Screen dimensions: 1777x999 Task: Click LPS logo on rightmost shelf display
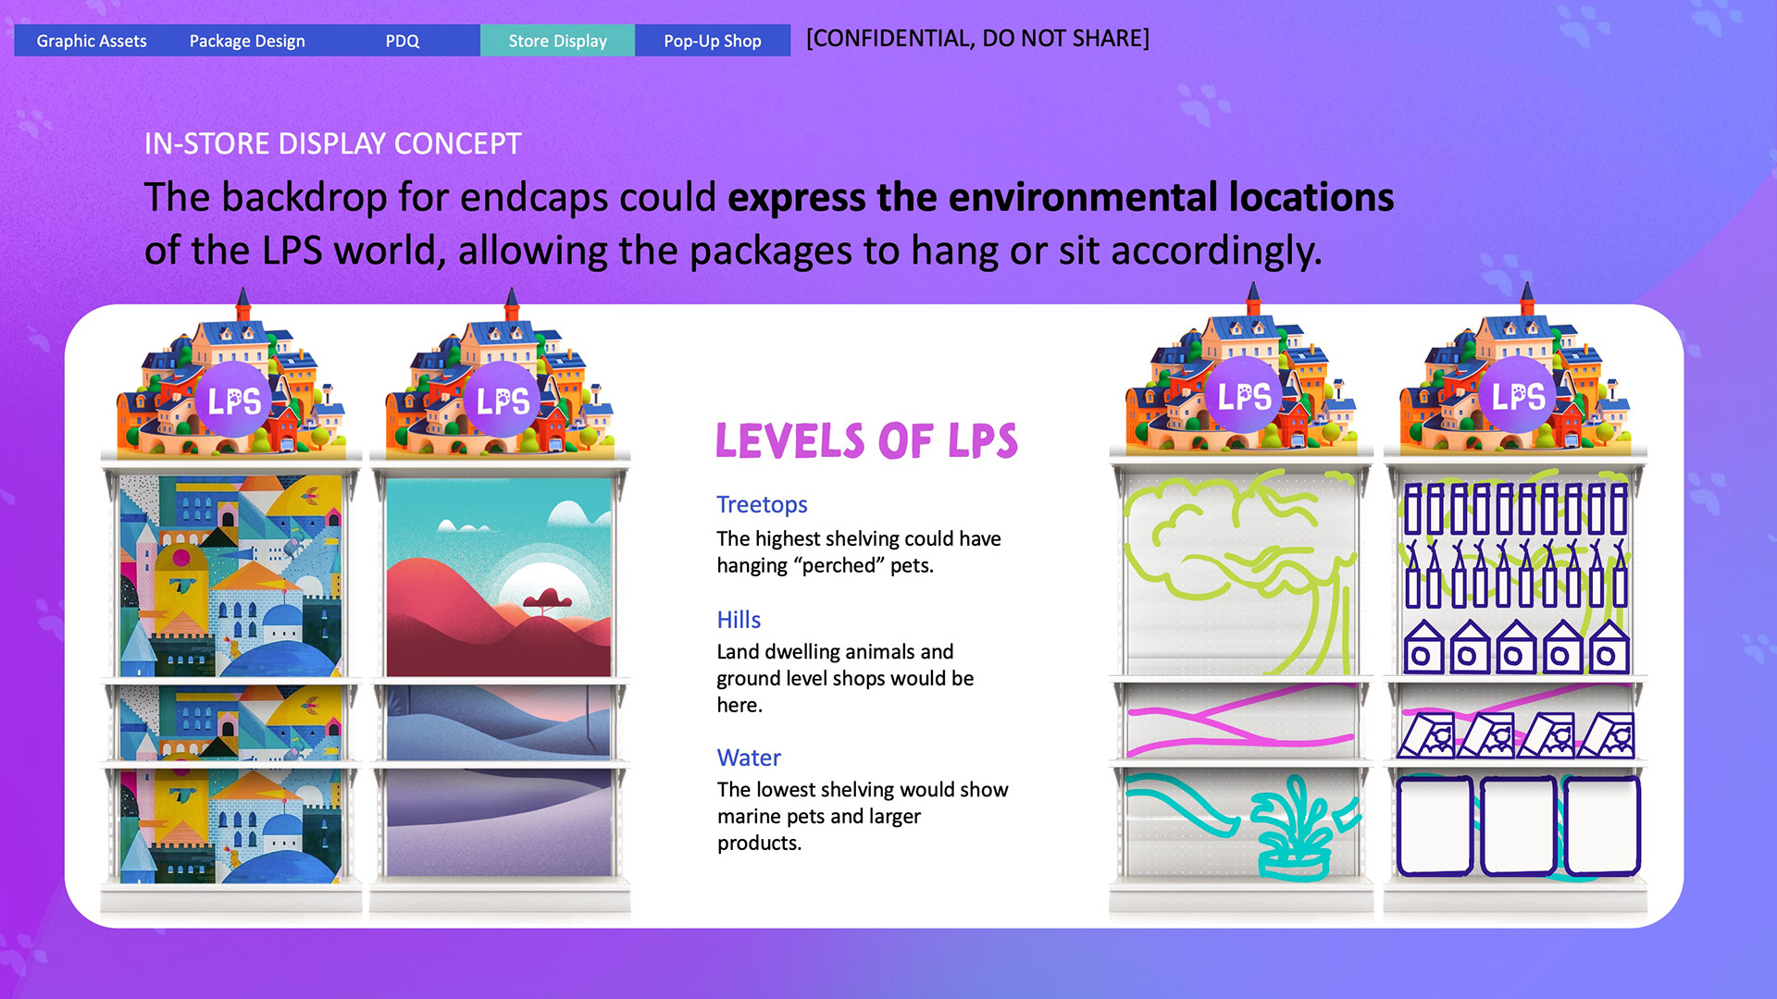click(x=1518, y=397)
